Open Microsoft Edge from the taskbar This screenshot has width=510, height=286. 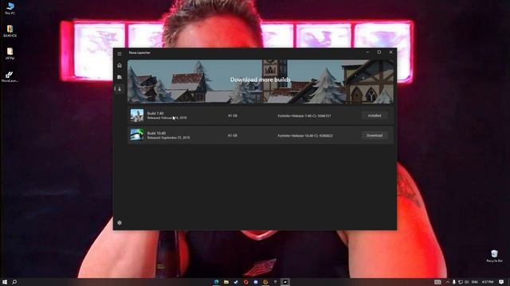tap(216, 282)
